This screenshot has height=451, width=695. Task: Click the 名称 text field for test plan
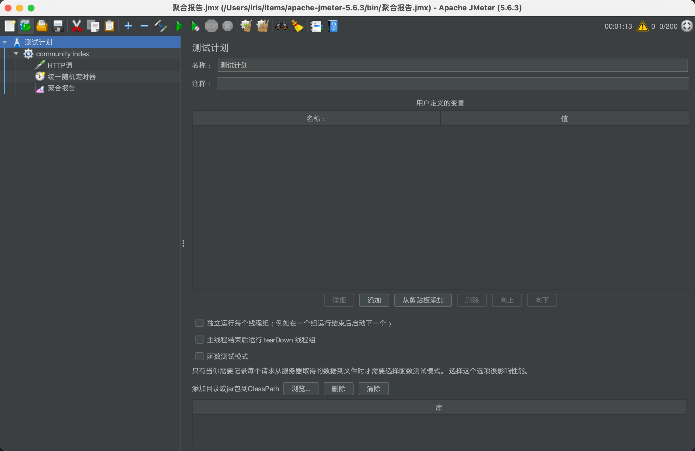pos(453,65)
